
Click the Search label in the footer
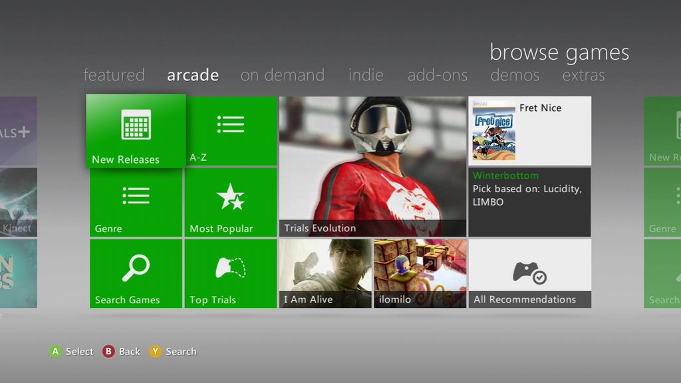click(181, 351)
